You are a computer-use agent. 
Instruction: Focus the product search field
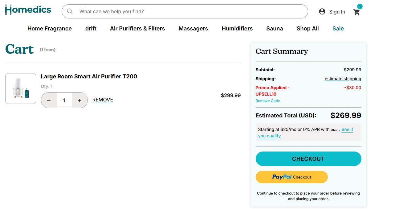coord(185,11)
